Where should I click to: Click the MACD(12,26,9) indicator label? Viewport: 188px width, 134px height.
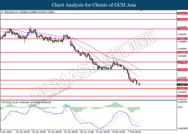(10, 102)
